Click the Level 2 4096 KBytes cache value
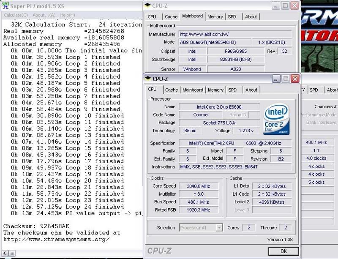The width and height of the screenshot is (338, 259). (272, 202)
